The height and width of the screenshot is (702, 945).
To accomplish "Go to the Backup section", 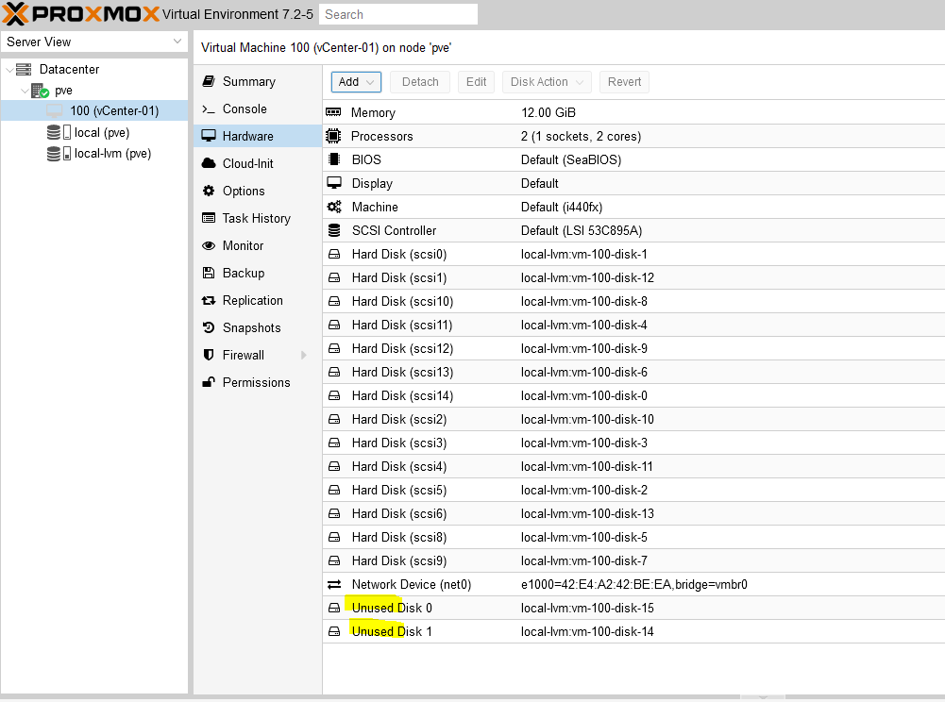I will point(243,273).
